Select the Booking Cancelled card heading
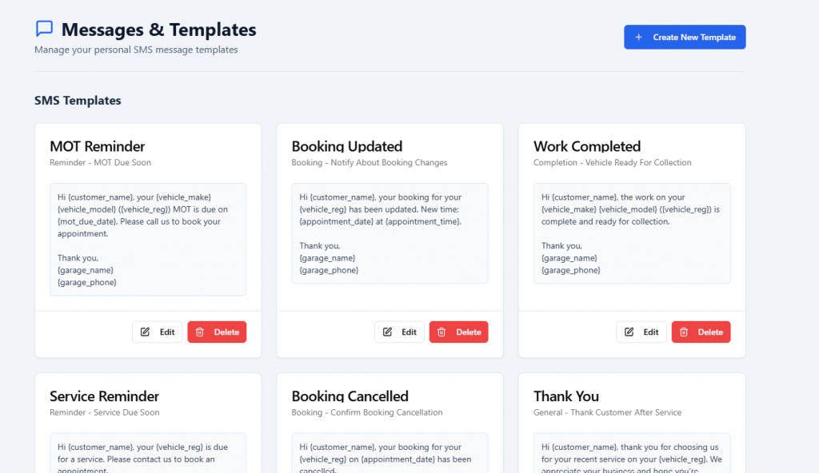The height and width of the screenshot is (473, 819). tap(350, 396)
